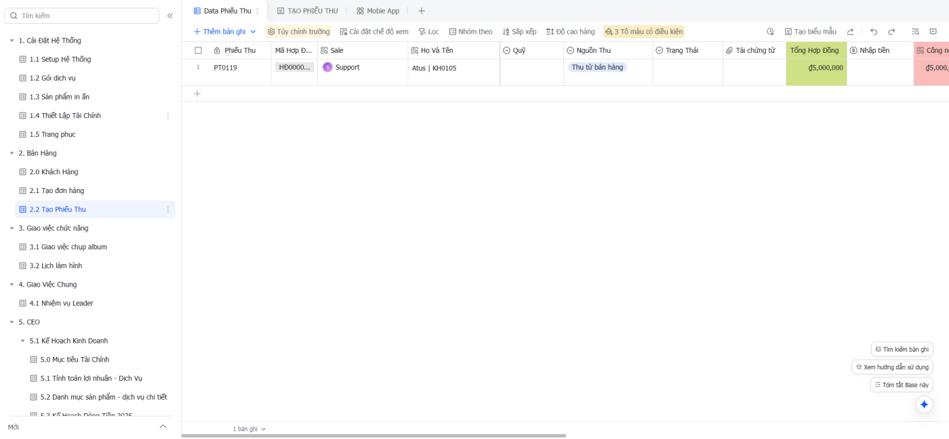Viewport: 949px width, 439px height.
Task: Open the share arrow icon in toolbar
Action: click(x=850, y=32)
